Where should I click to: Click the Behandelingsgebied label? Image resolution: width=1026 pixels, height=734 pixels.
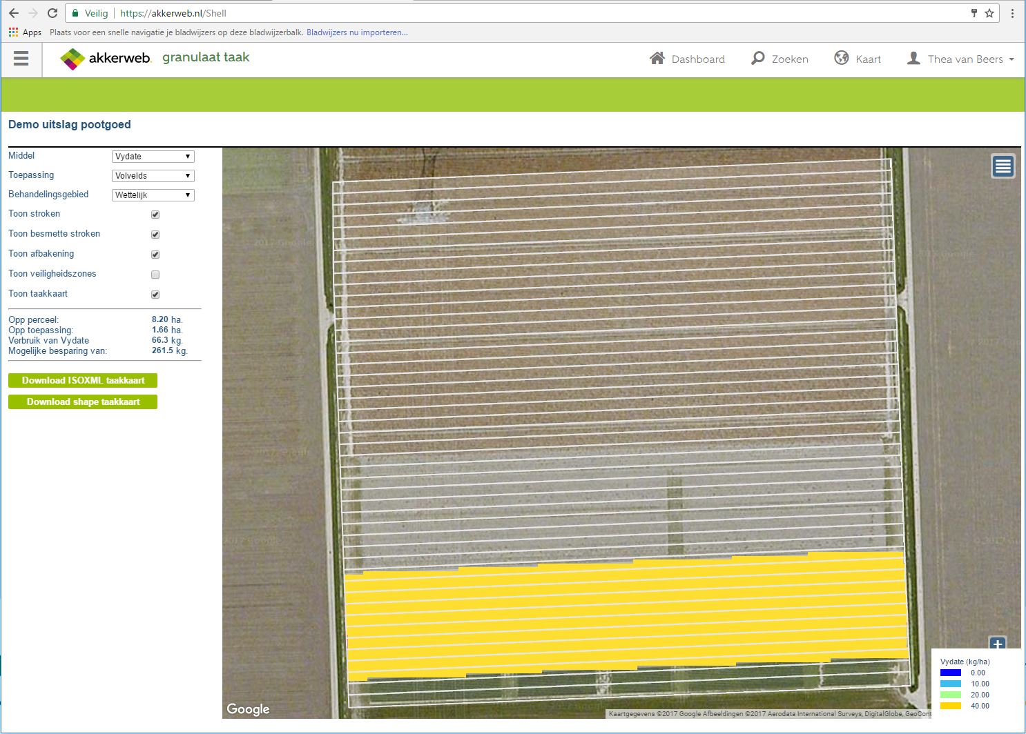(48, 195)
